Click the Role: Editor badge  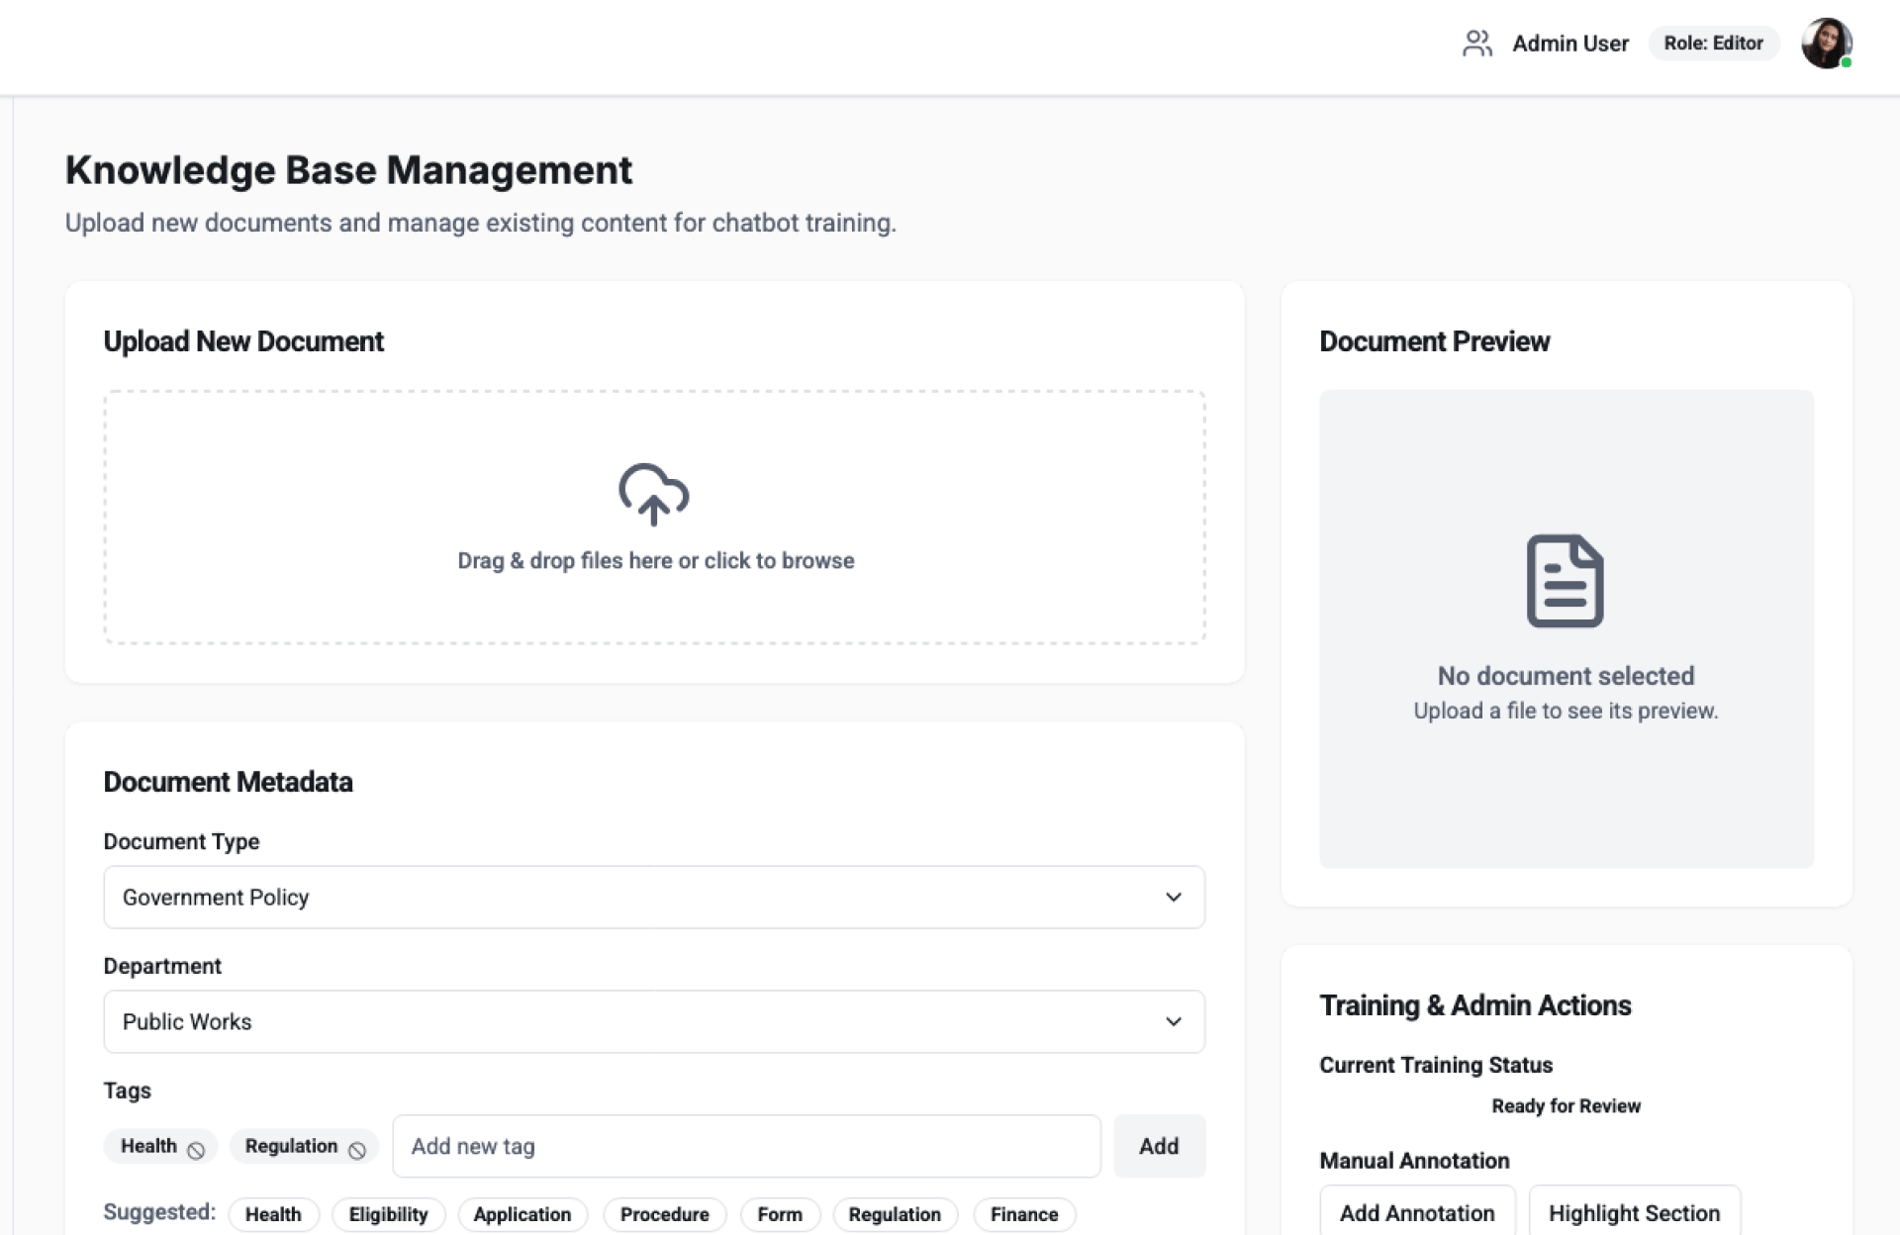(x=1712, y=44)
